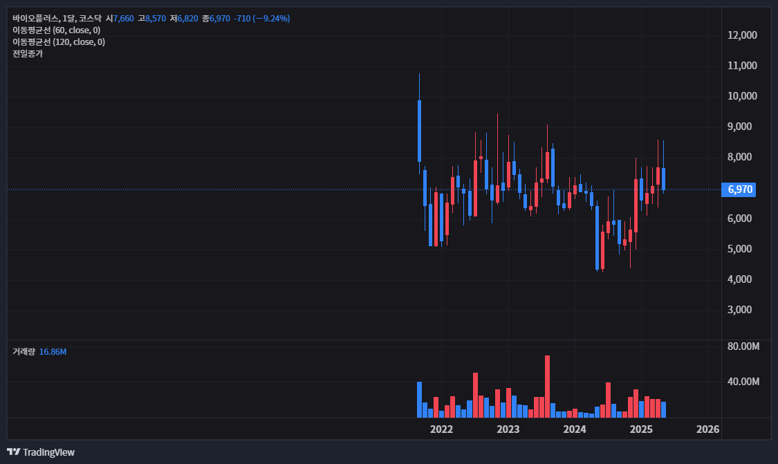This screenshot has height=464, width=778.
Task: Click the 2025 label on the time axis
Action: click(x=641, y=429)
